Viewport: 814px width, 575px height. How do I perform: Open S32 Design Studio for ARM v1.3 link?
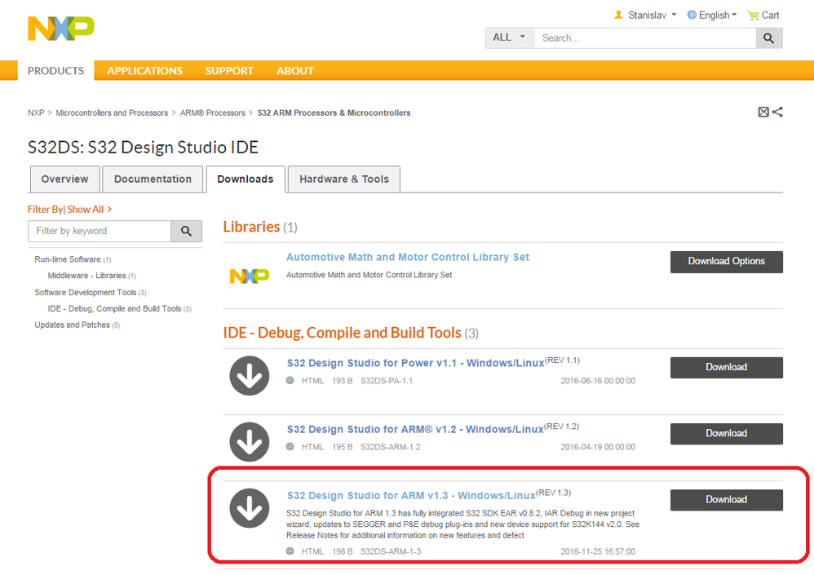click(411, 496)
